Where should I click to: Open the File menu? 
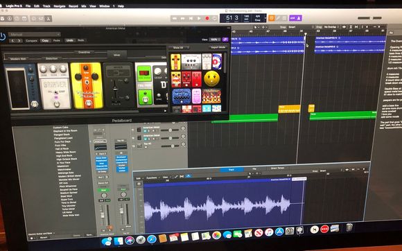point(28,6)
